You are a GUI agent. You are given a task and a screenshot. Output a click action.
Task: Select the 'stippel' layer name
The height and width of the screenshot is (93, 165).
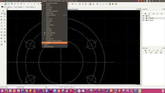pos(151,20)
